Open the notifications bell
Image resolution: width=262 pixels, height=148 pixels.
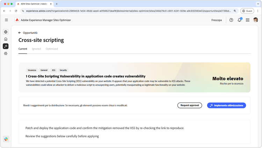(x=239, y=20)
